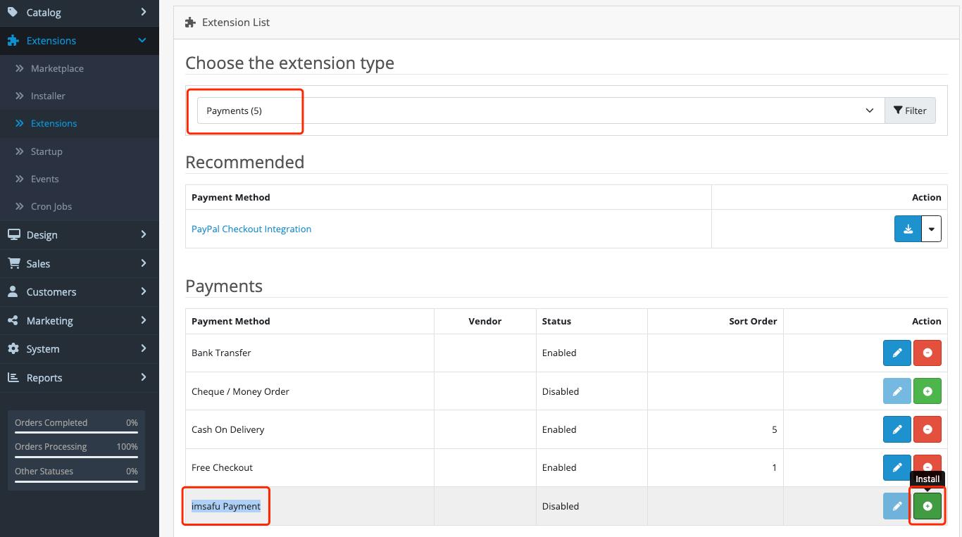962x537 pixels.
Task: Expand the Catalog sidebar section
Action: (x=43, y=12)
